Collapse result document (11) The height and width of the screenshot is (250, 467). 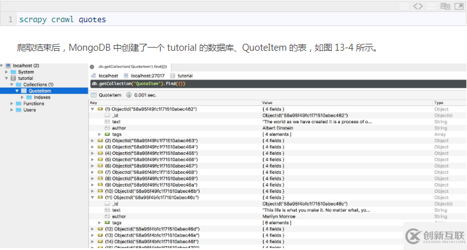pyautogui.click(x=93, y=197)
